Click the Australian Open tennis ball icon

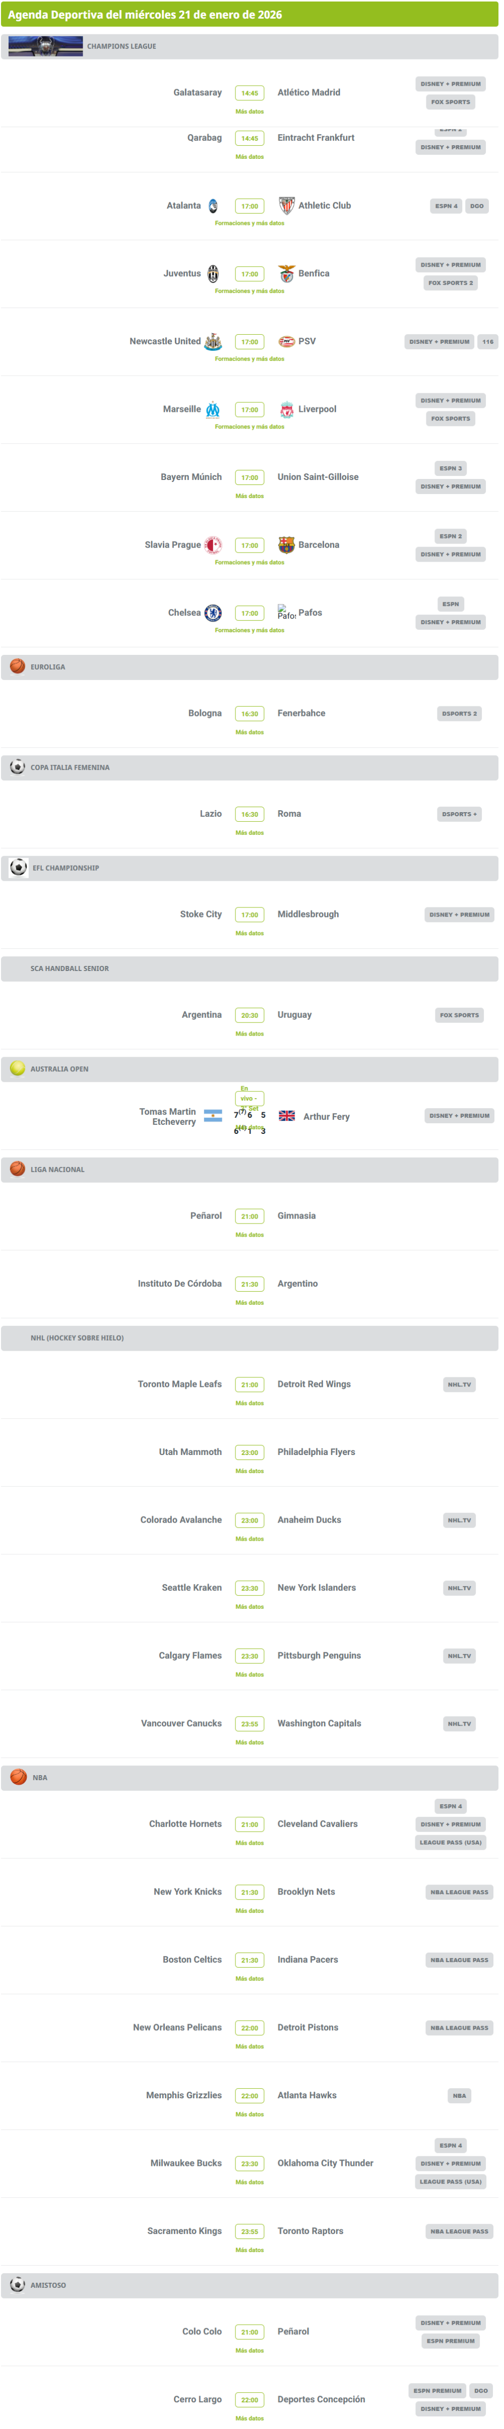(18, 1068)
